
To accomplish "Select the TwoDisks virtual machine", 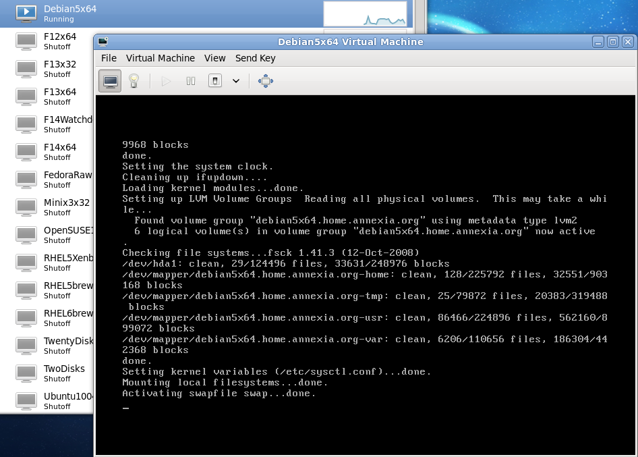I will pos(63,373).
